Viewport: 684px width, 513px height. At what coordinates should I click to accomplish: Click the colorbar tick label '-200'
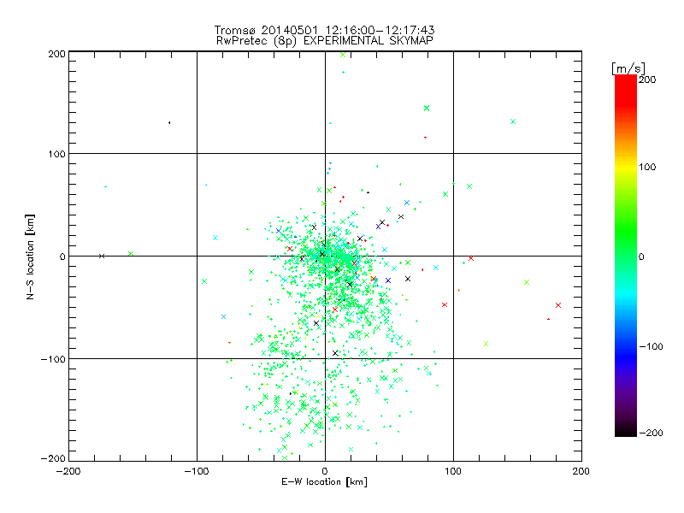point(651,433)
